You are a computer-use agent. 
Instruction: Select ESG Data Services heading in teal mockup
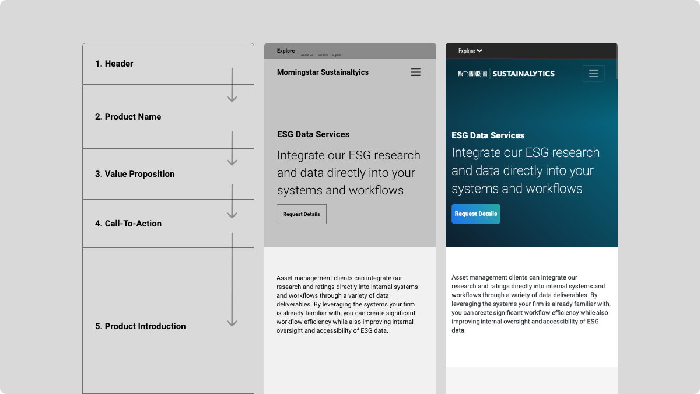pos(488,135)
